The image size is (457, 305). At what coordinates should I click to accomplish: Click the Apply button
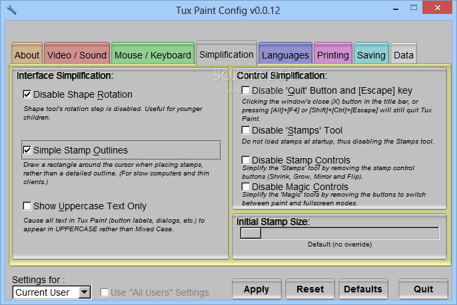[256, 289]
